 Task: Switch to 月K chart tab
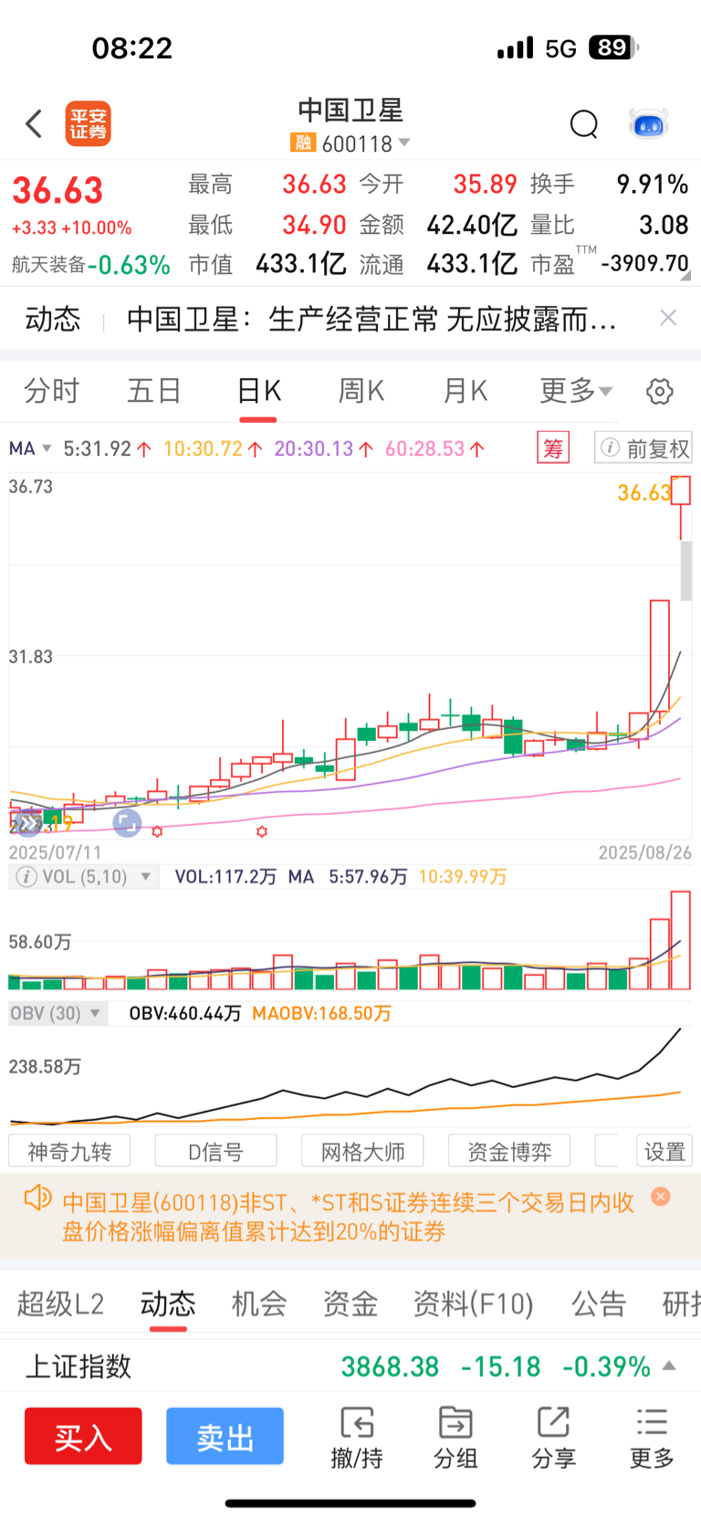pos(465,391)
